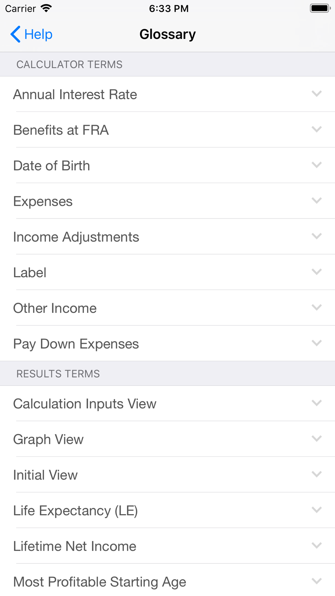Open the Expenses definition chevron
Image resolution: width=335 pixels, height=596 pixels.
tap(317, 201)
